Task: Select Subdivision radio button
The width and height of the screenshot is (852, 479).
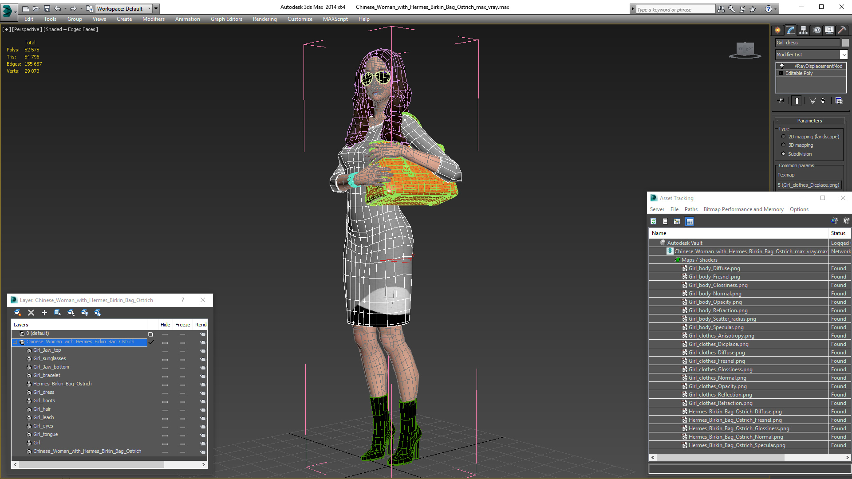Action: [783, 154]
